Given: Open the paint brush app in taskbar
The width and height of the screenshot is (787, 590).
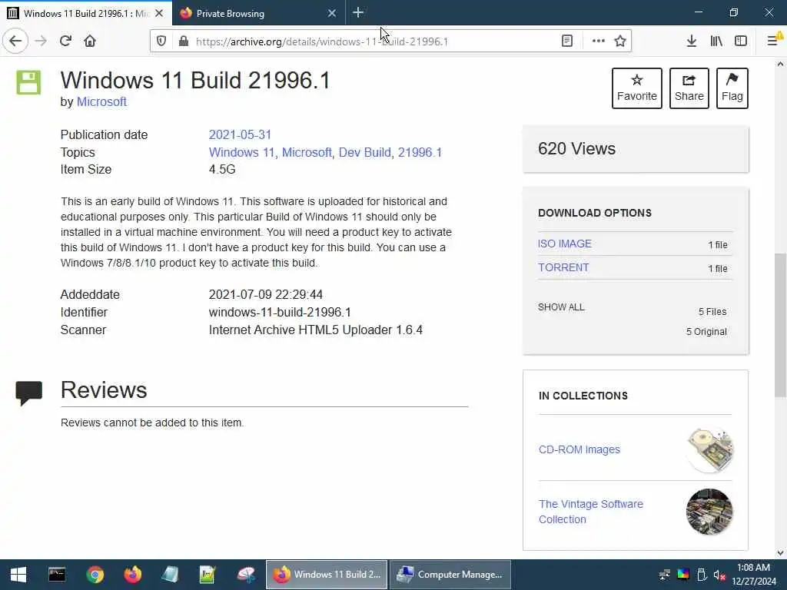Looking at the screenshot, I should click(x=245, y=575).
